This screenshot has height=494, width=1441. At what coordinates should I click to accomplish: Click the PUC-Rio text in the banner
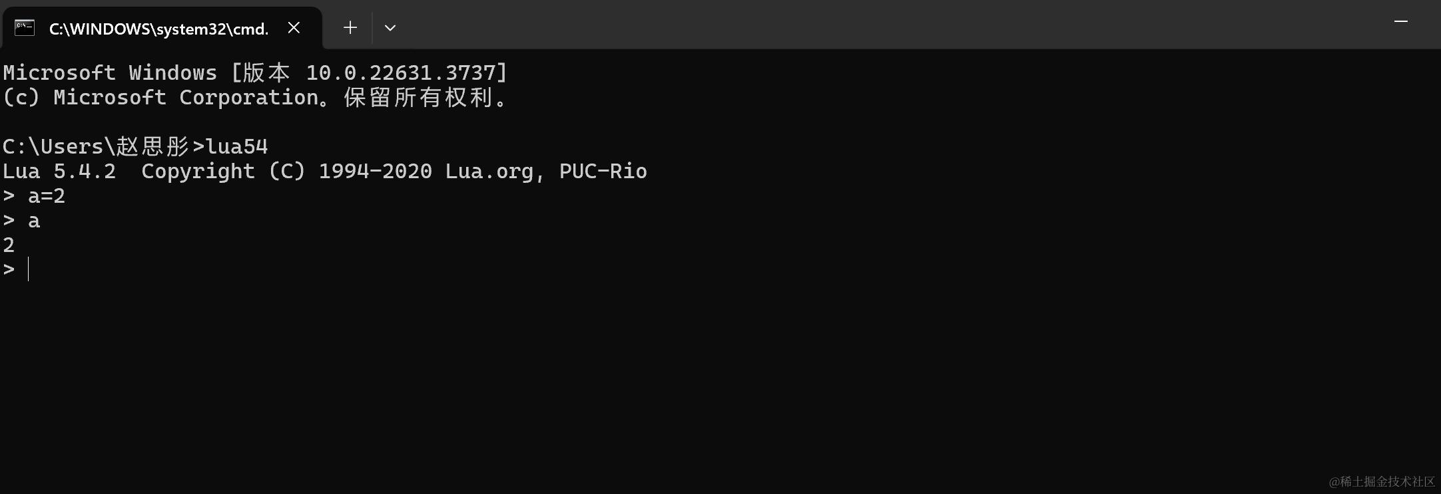603,172
